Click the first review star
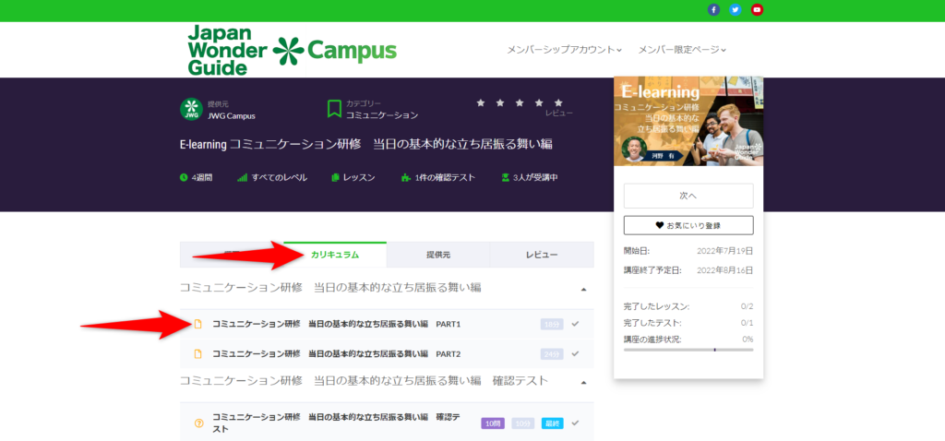The width and height of the screenshot is (945, 441). pyautogui.click(x=481, y=102)
